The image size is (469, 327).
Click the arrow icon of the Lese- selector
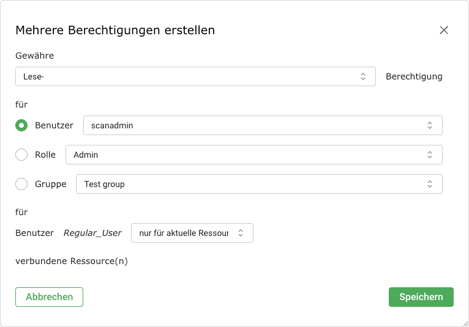pyautogui.click(x=363, y=76)
